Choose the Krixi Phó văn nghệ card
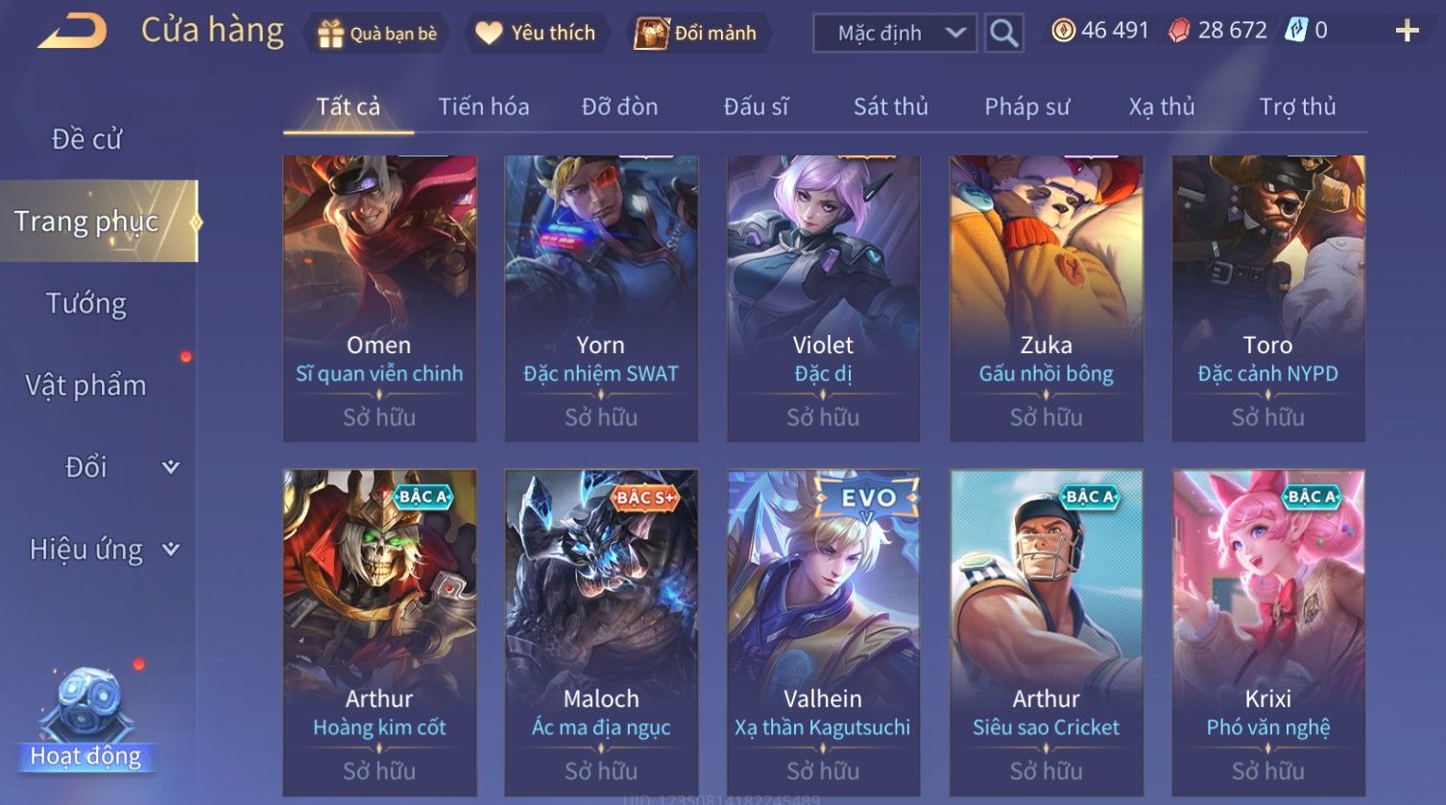The image size is (1446, 805). (x=1268, y=632)
